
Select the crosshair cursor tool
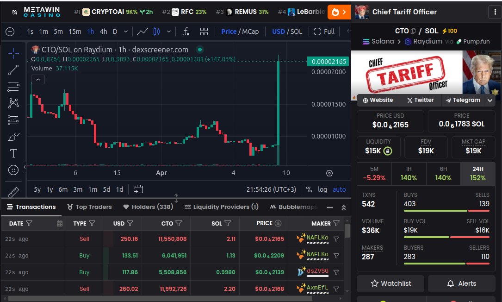coord(13,53)
